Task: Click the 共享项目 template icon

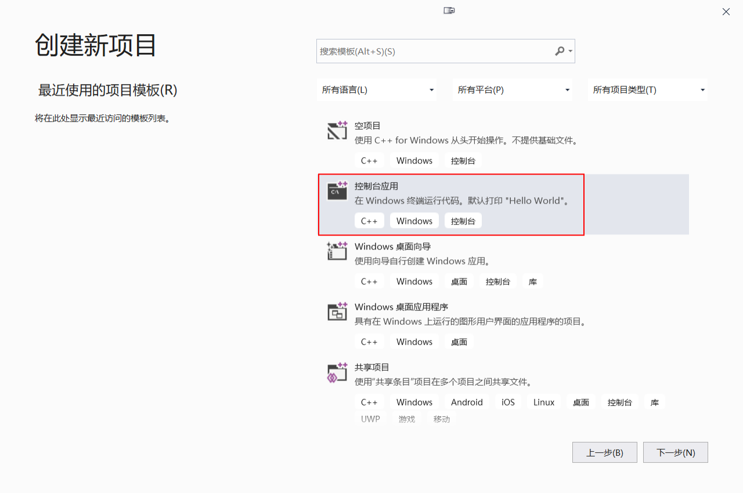Action: pos(337,372)
